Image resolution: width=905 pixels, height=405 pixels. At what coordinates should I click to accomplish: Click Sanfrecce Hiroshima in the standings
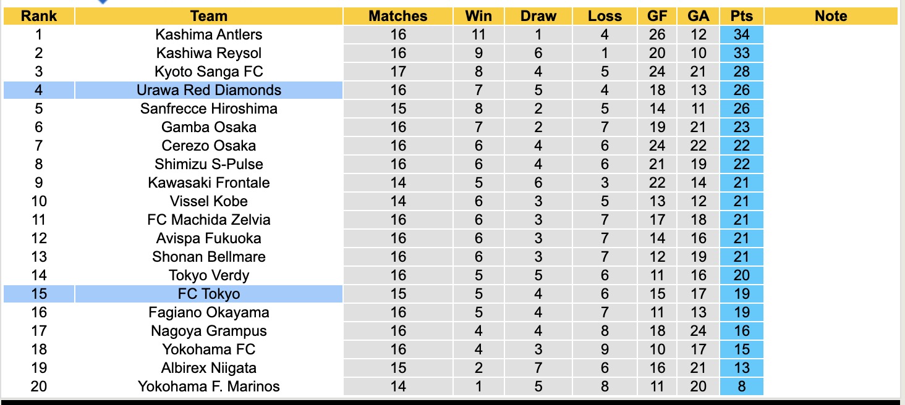209,109
